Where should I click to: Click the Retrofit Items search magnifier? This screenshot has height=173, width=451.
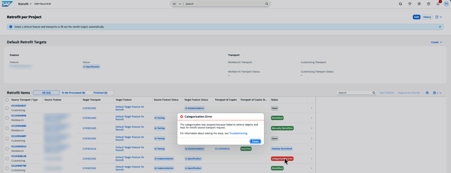374,93
